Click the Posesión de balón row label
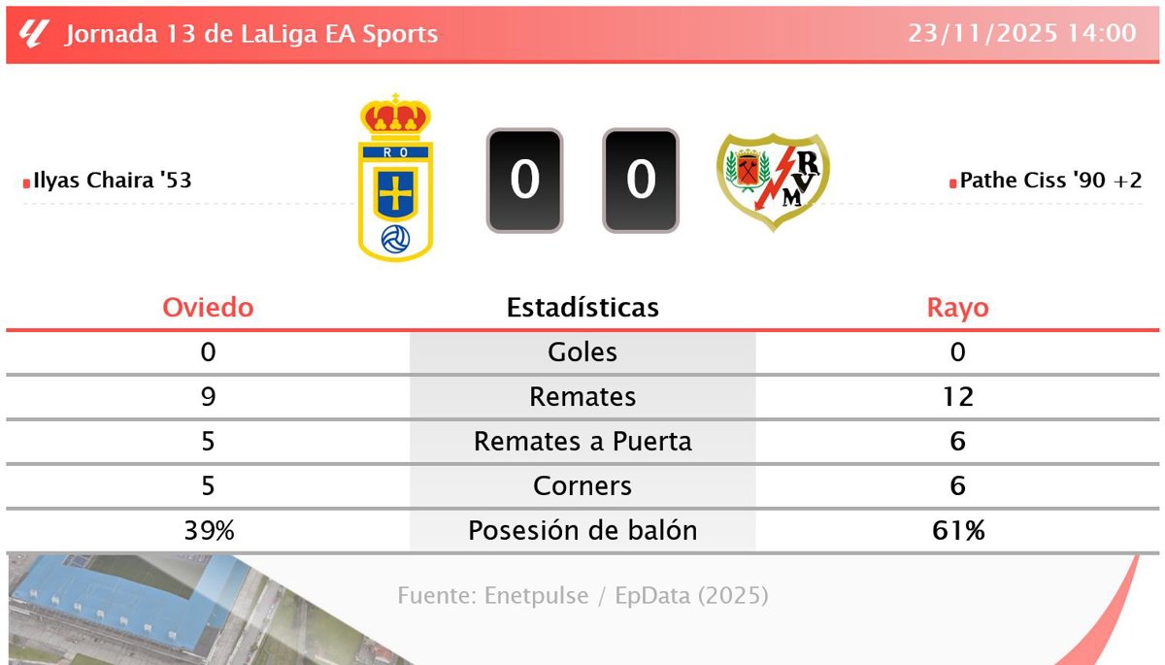 tap(582, 531)
